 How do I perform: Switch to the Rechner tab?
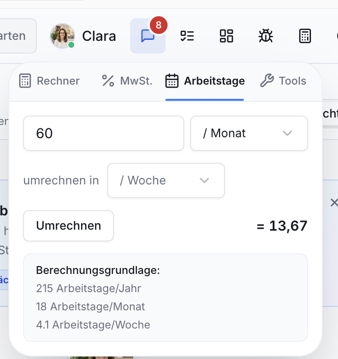tap(49, 81)
